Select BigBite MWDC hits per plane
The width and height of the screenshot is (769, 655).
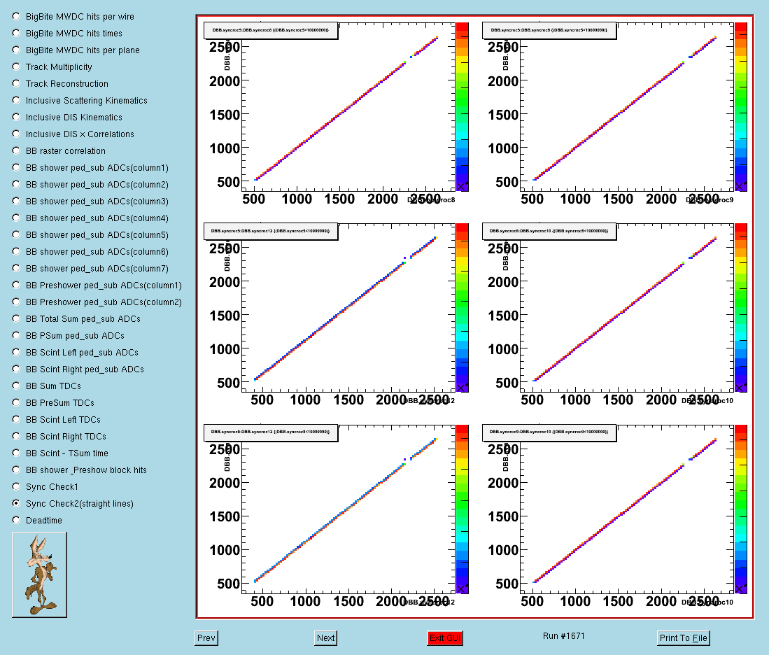point(16,50)
